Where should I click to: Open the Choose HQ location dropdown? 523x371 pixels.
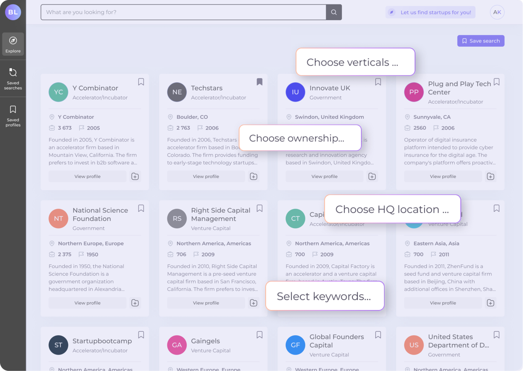point(393,209)
